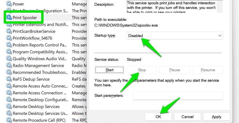Click gear icon for Remote Access Connection Manager
This screenshot has height=123, width=239.
click(x=9, y=93)
